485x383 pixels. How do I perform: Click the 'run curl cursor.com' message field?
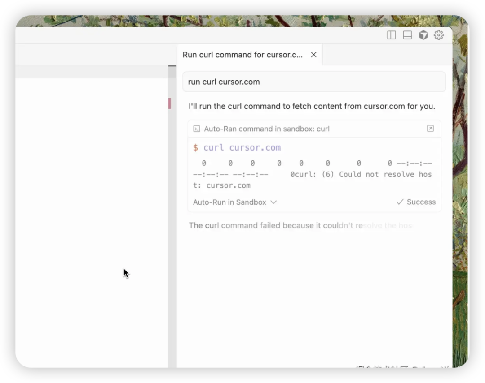(314, 82)
